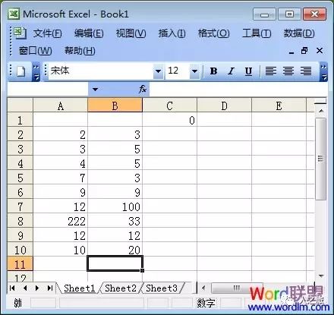Align cell text left
This screenshot has width=334, height=315.
271,71
